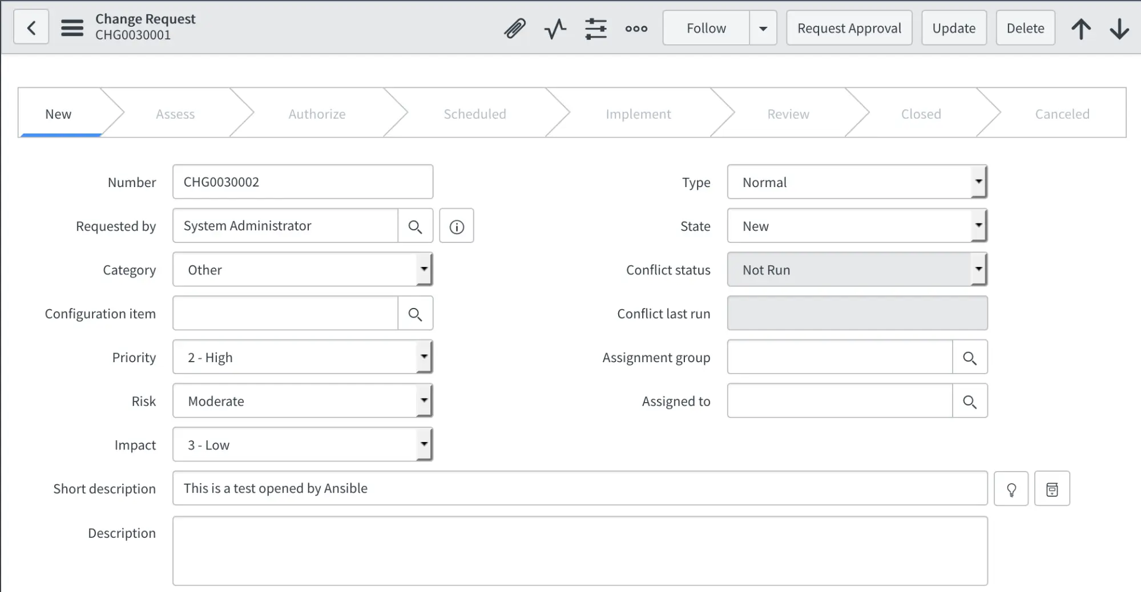Viewport: 1141px width, 592px height.
Task: Select the Implement stage tab
Action: pyautogui.click(x=638, y=113)
